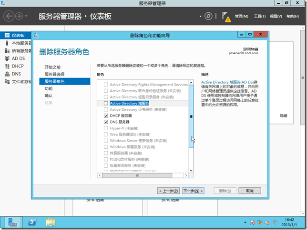The width and height of the screenshot is (307, 230).
Task: Click the roles list scroll up arrow
Action: [191, 83]
